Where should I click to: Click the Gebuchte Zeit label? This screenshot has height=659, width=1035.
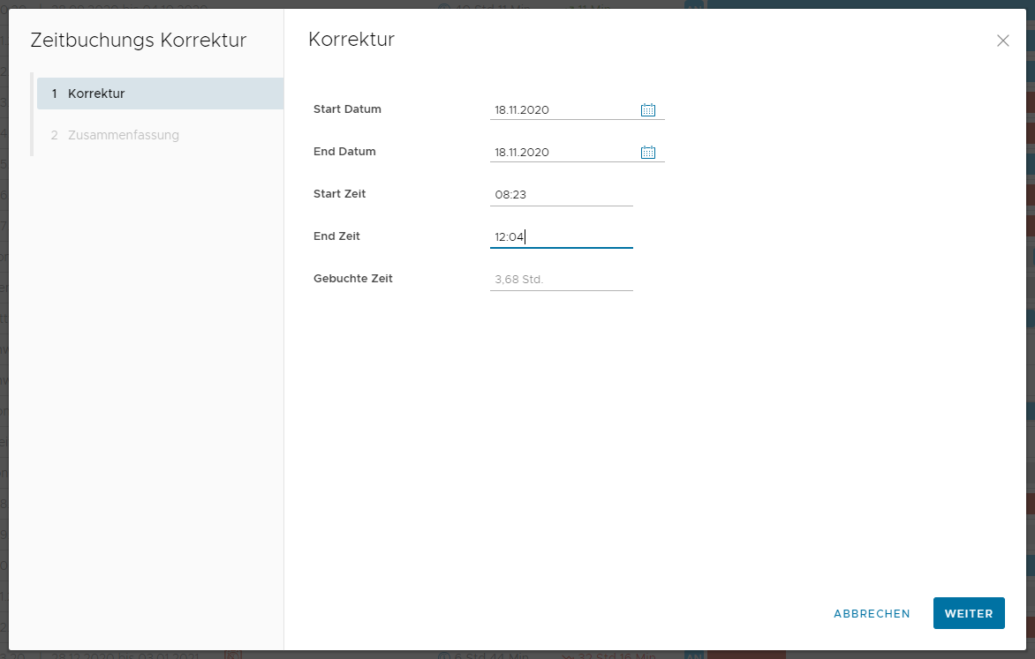pyautogui.click(x=352, y=279)
